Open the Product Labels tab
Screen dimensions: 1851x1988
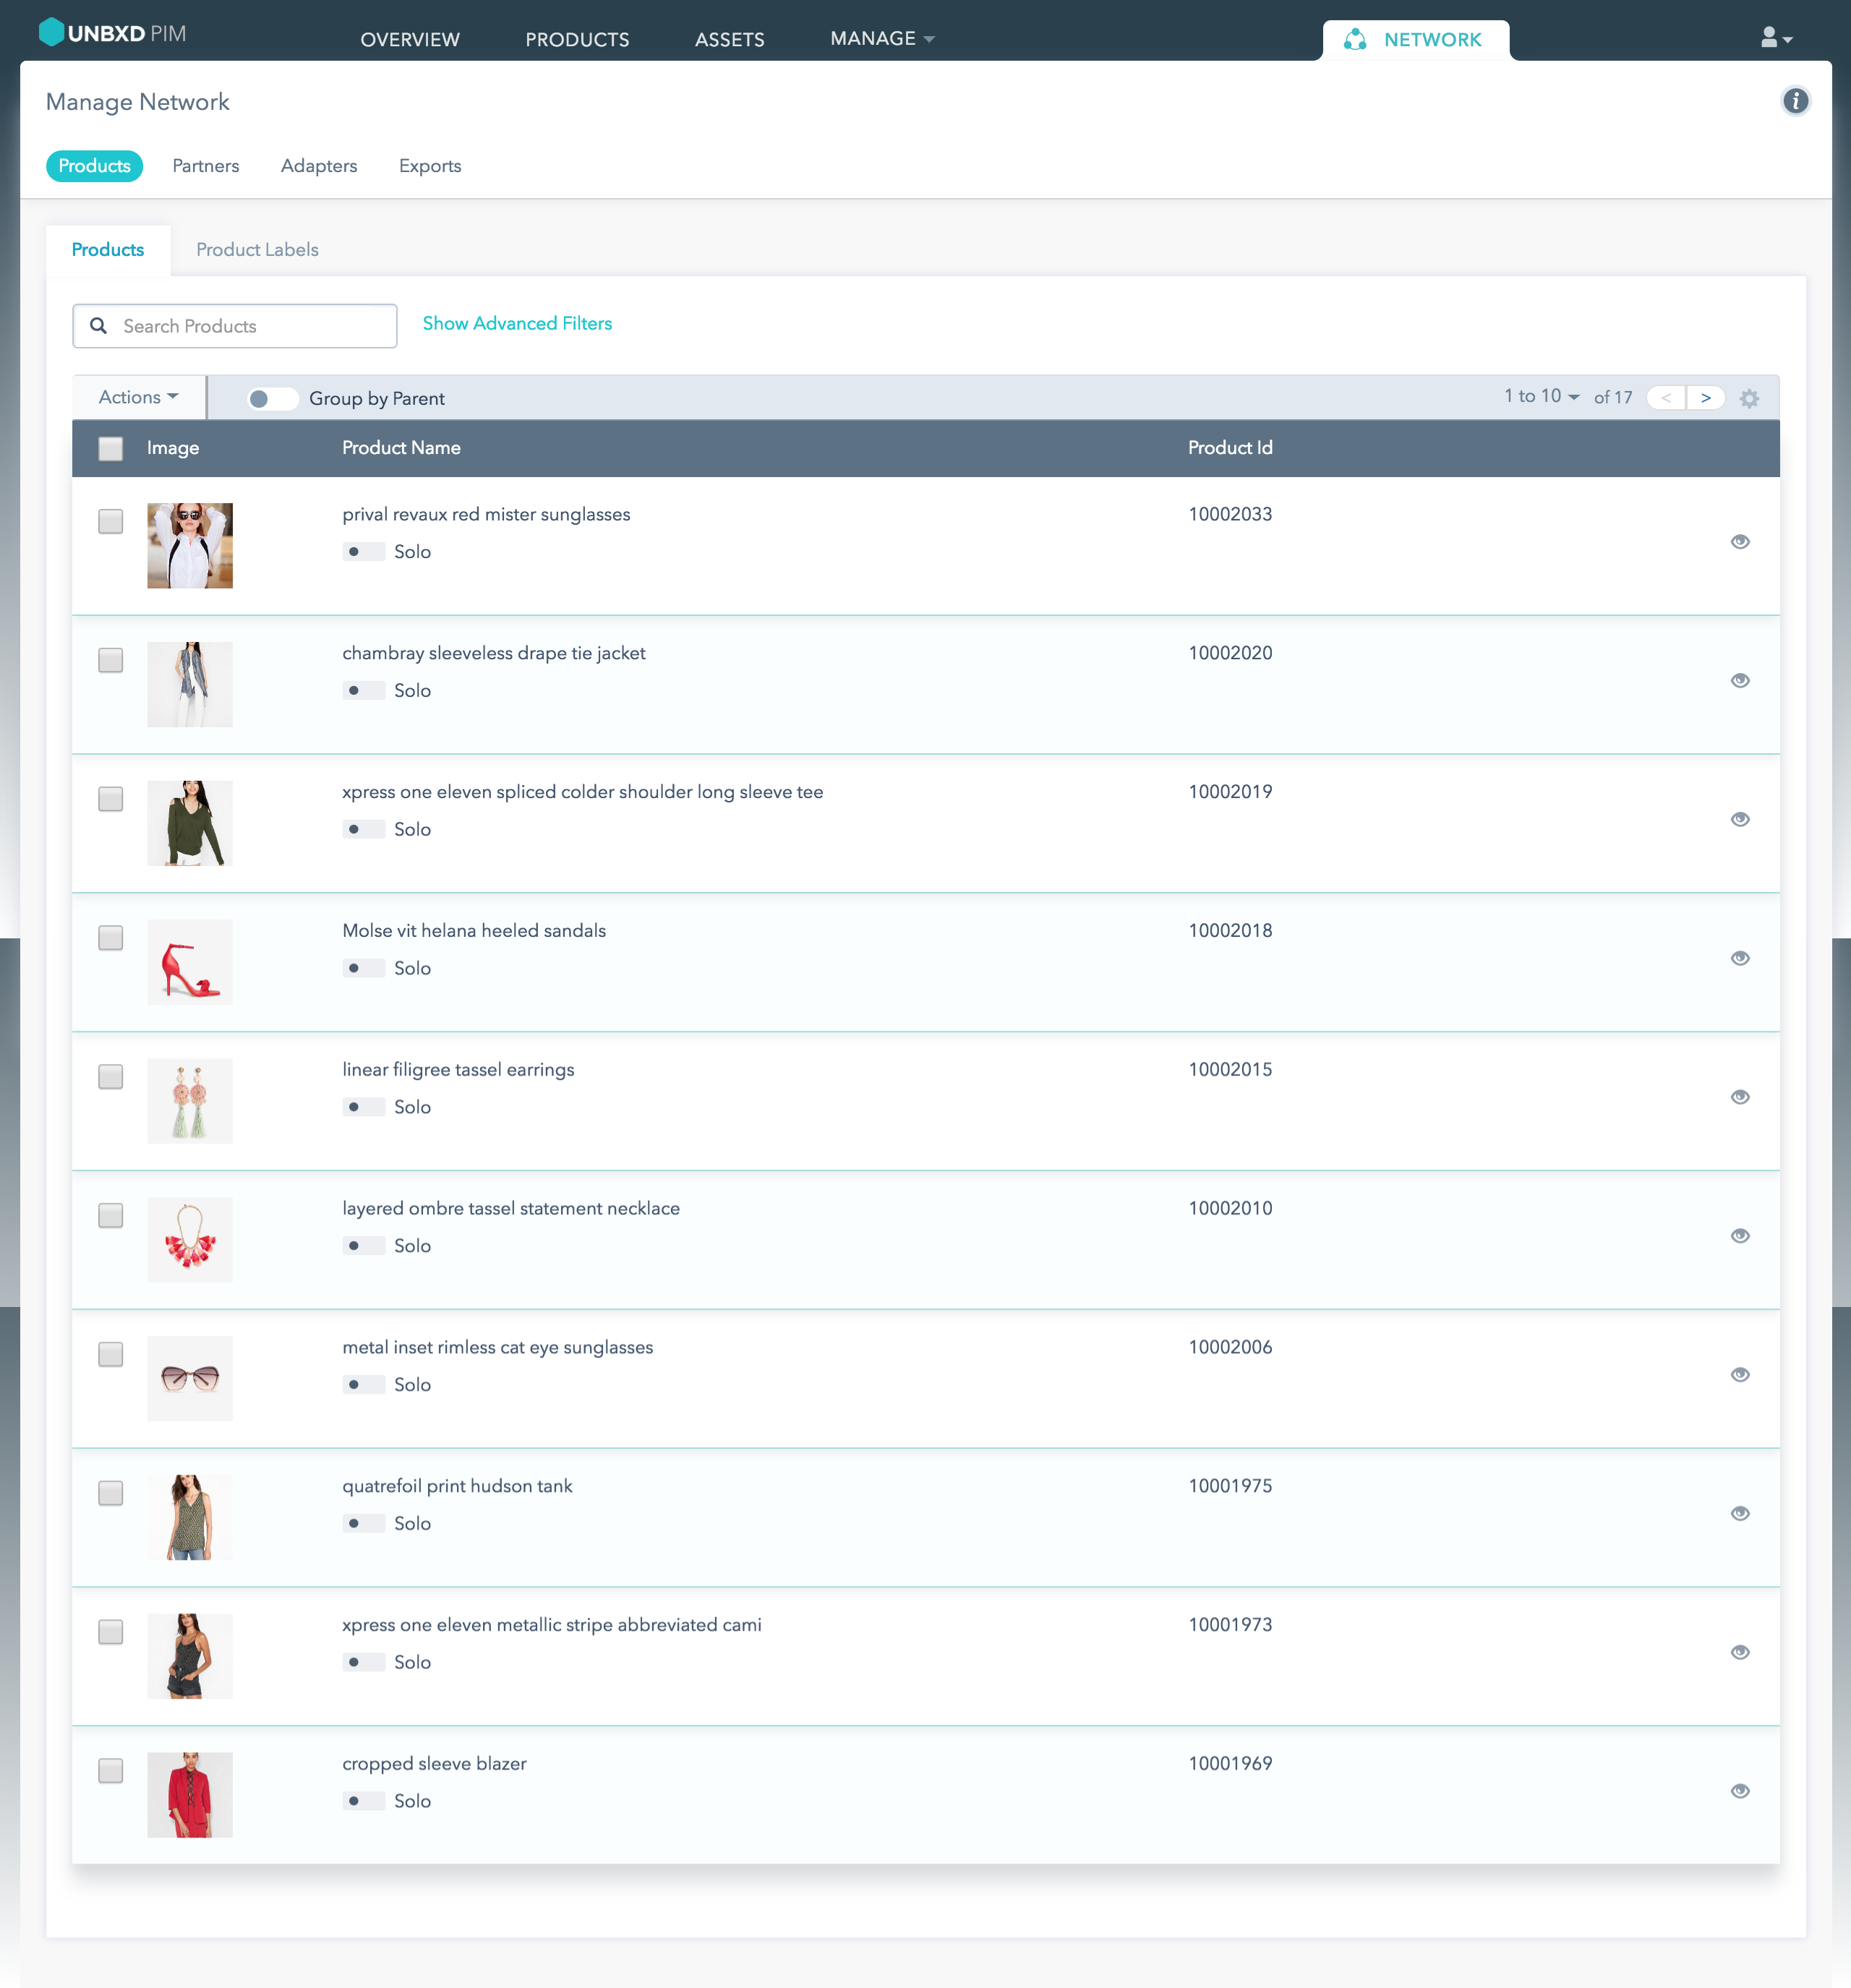[257, 250]
